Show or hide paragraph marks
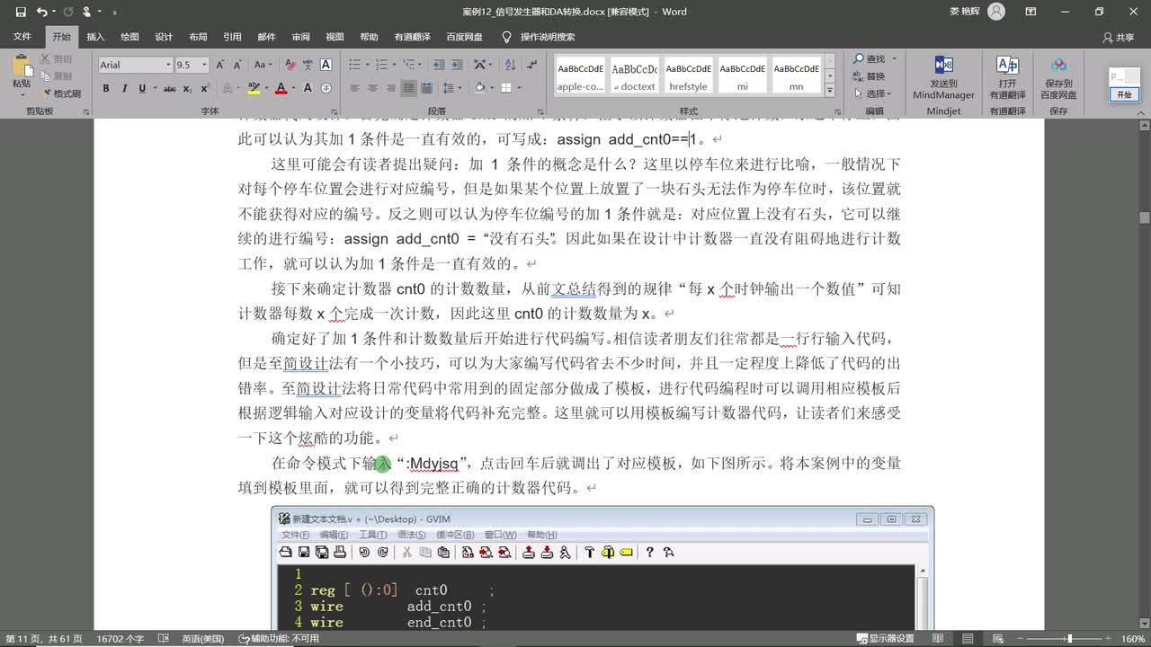This screenshot has width=1151, height=647. pyautogui.click(x=531, y=65)
